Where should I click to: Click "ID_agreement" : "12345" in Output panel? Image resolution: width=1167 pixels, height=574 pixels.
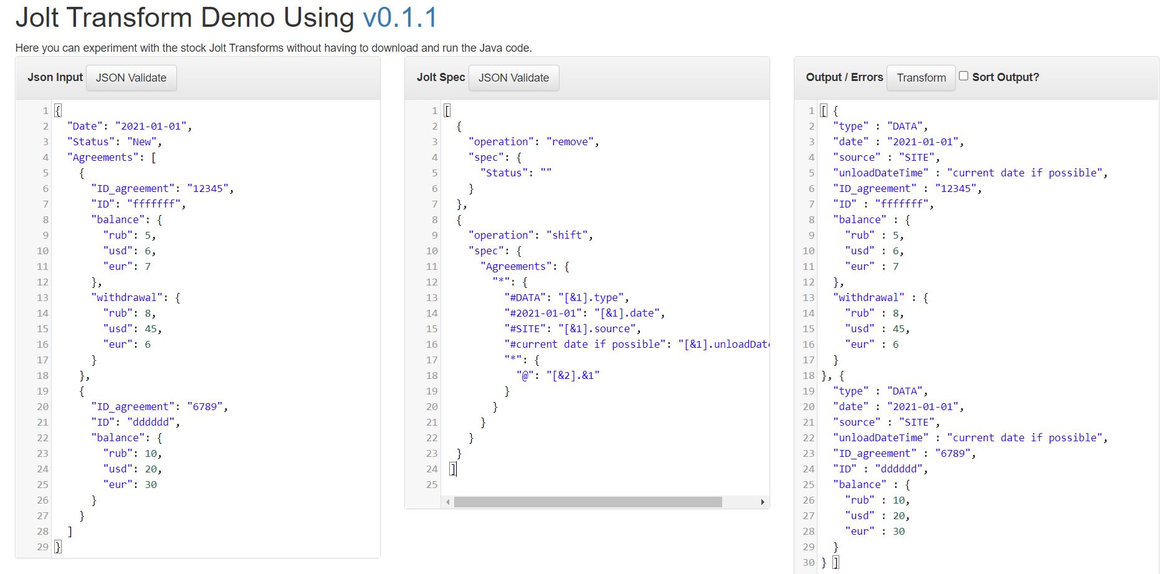pyautogui.click(x=907, y=188)
